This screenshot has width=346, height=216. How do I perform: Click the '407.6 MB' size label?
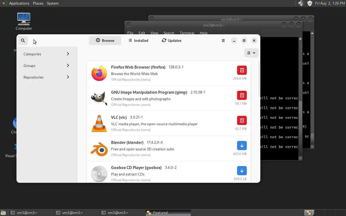point(240,154)
